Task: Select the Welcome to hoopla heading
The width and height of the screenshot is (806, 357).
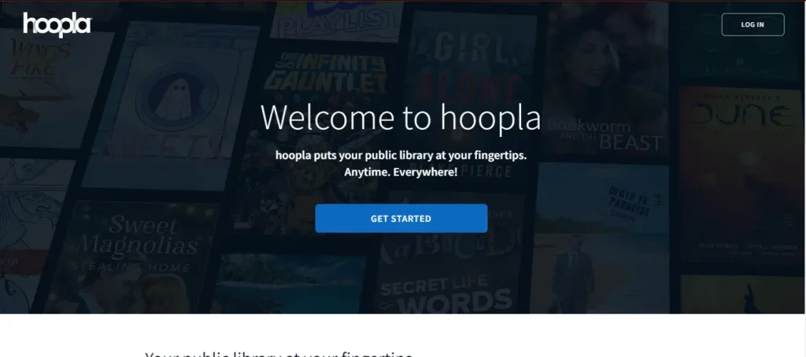Action: click(401, 118)
